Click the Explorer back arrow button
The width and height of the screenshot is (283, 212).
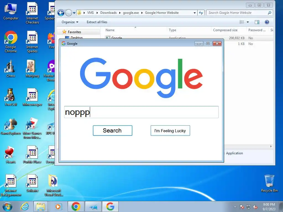click(x=61, y=13)
